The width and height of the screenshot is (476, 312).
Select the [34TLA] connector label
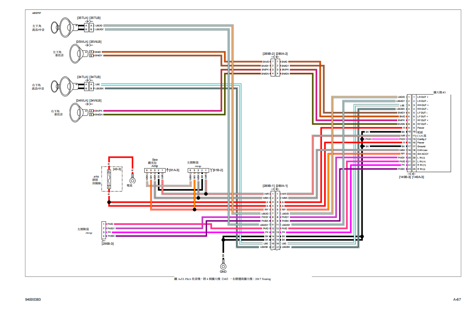[83, 77]
